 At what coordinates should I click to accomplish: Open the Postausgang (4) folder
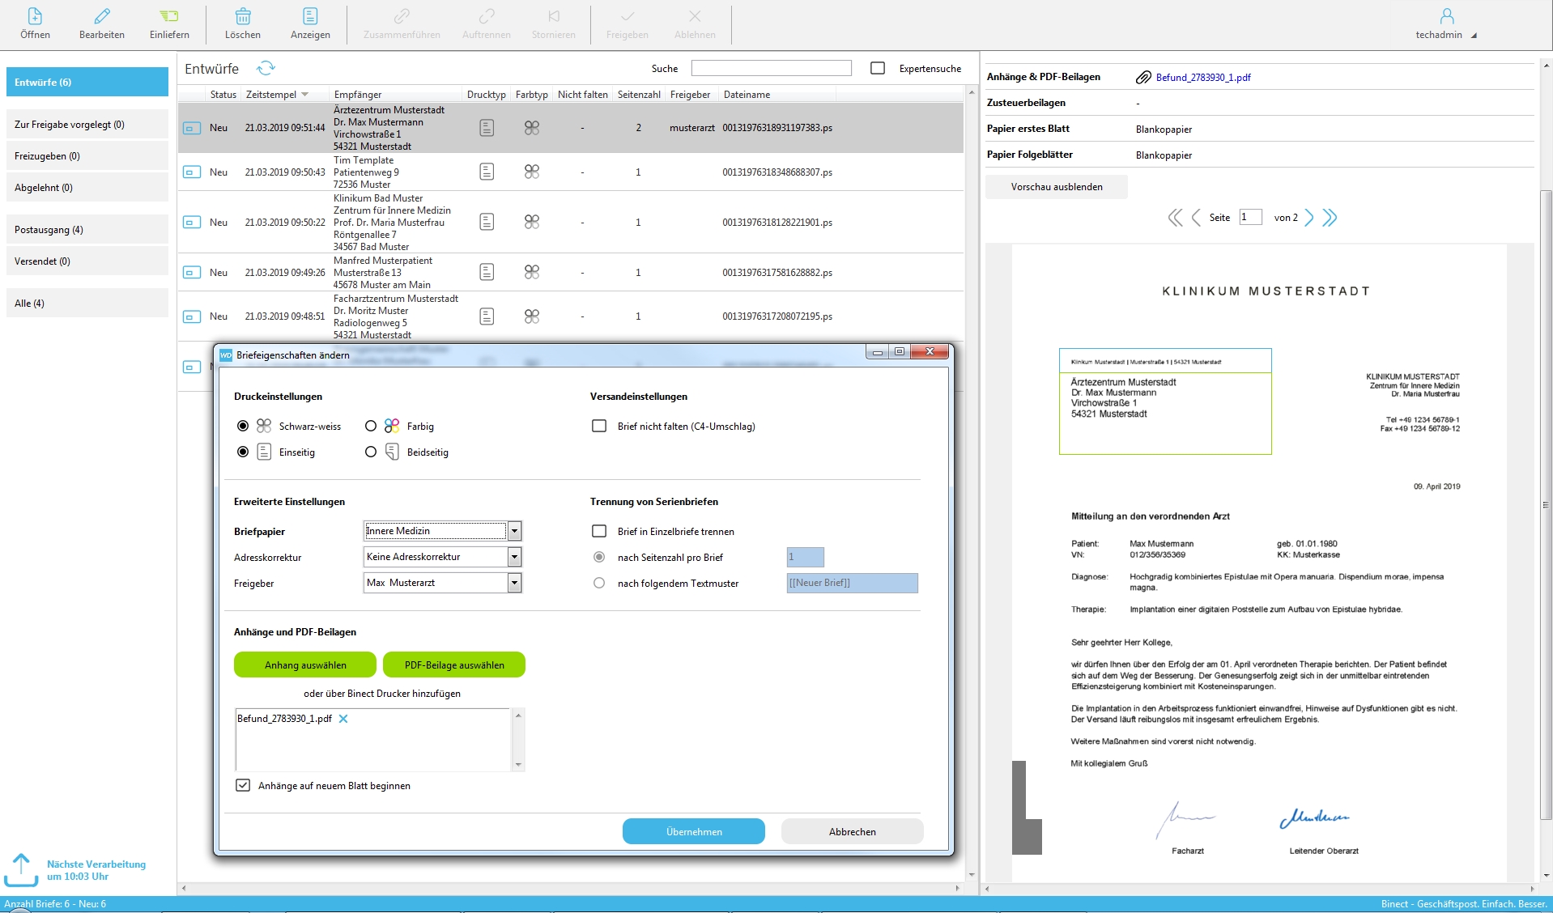point(87,230)
